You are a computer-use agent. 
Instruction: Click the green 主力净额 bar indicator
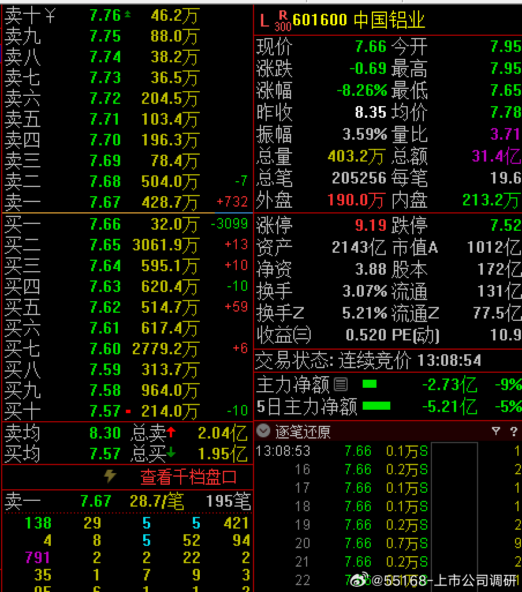click(370, 384)
